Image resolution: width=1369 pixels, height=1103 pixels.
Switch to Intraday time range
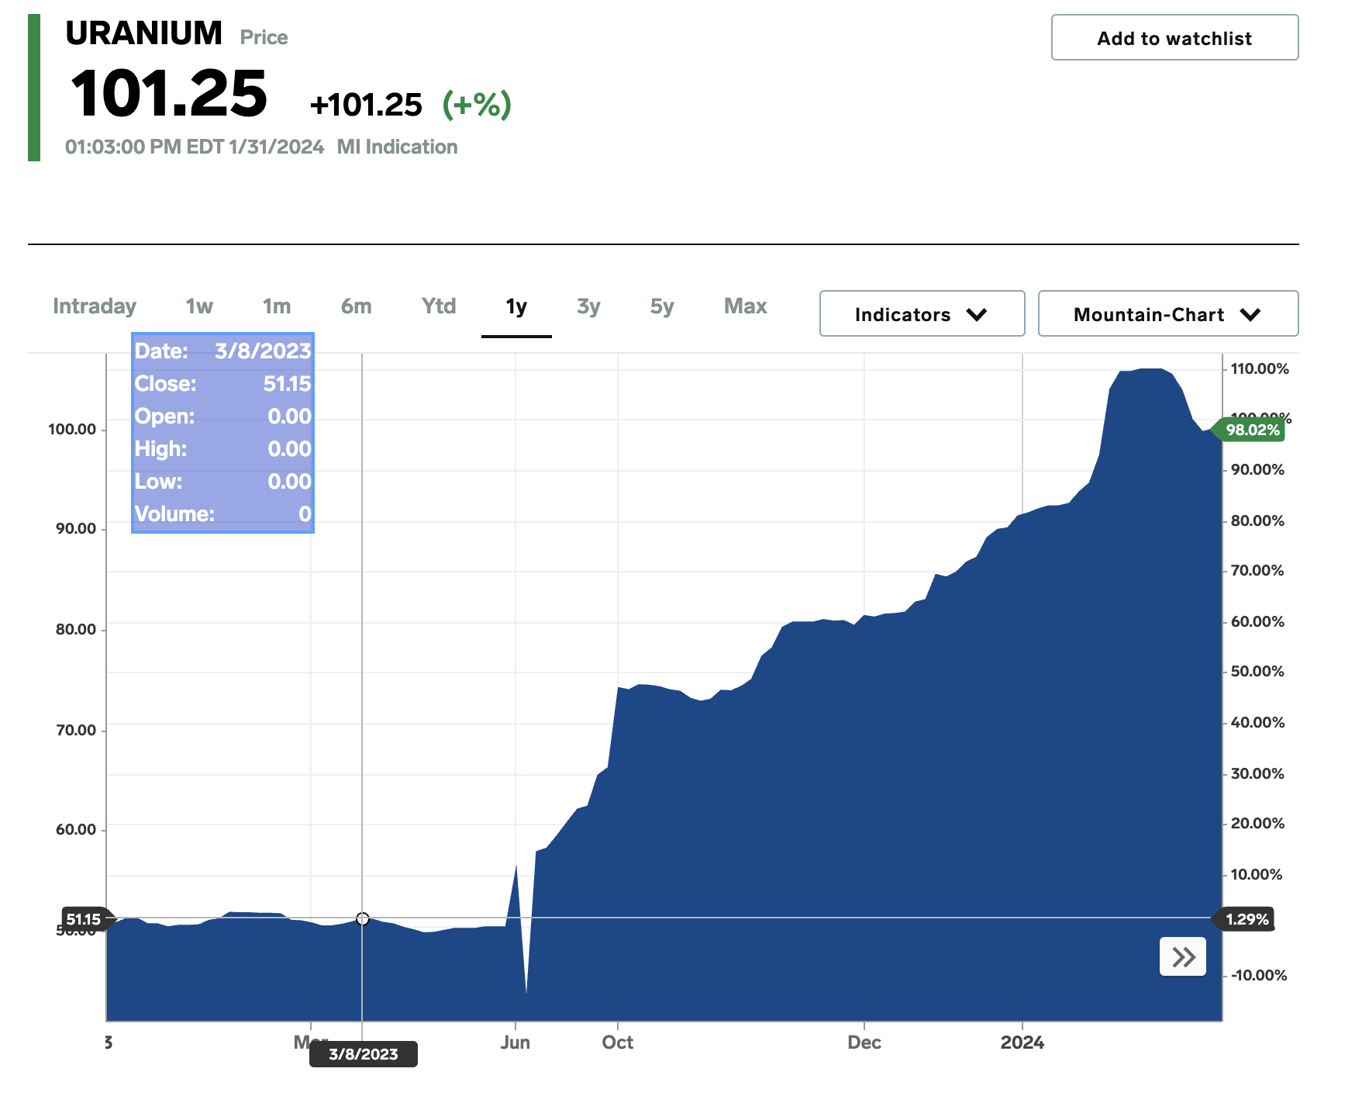tap(95, 306)
